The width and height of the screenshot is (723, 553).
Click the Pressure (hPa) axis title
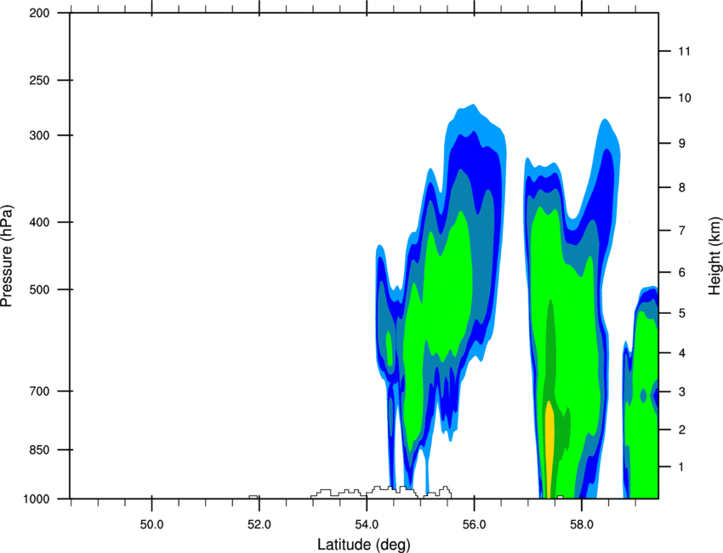coord(8,256)
